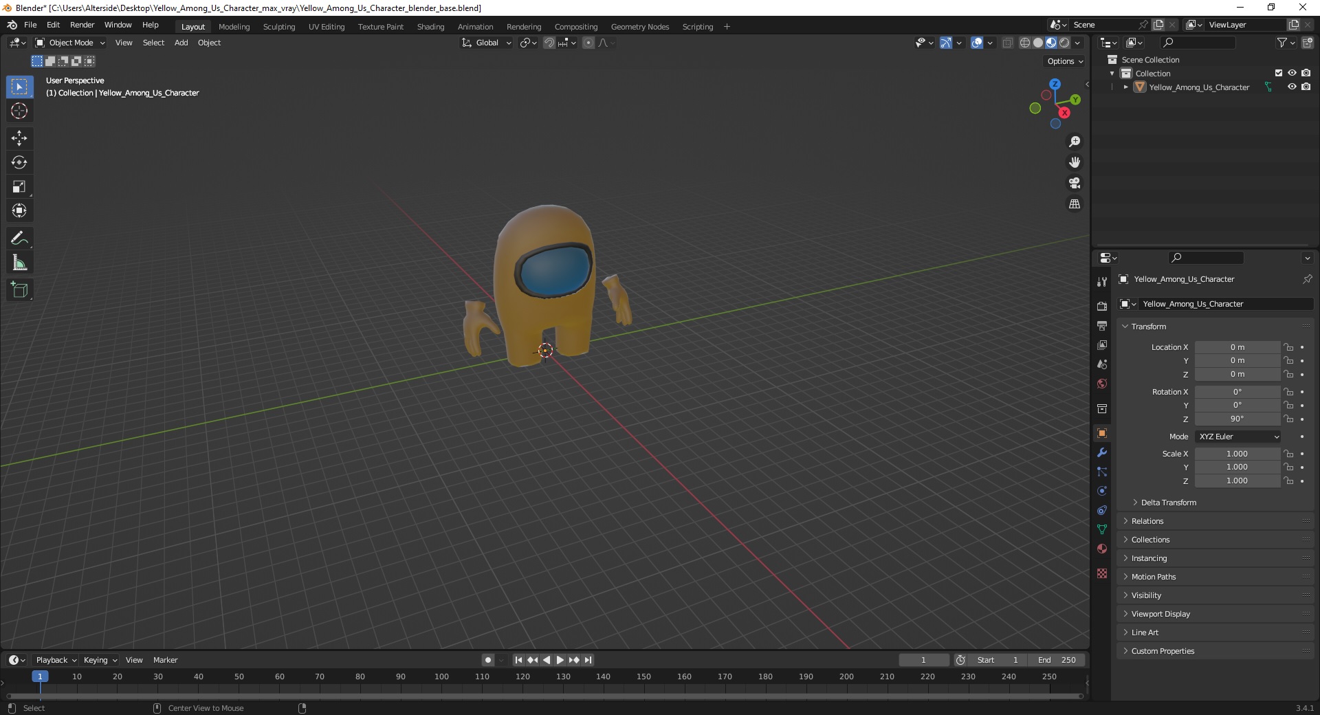The image size is (1320, 715).
Task: Open the Add menu in viewport header
Action: 181,43
